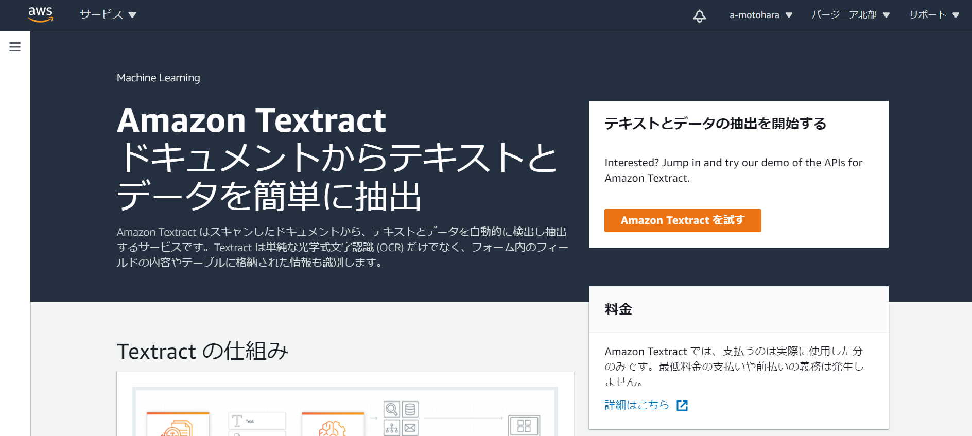Click the orange document icon in diagram
The width and height of the screenshot is (972, 436).
pyautogui.click(x=178, y=428)
